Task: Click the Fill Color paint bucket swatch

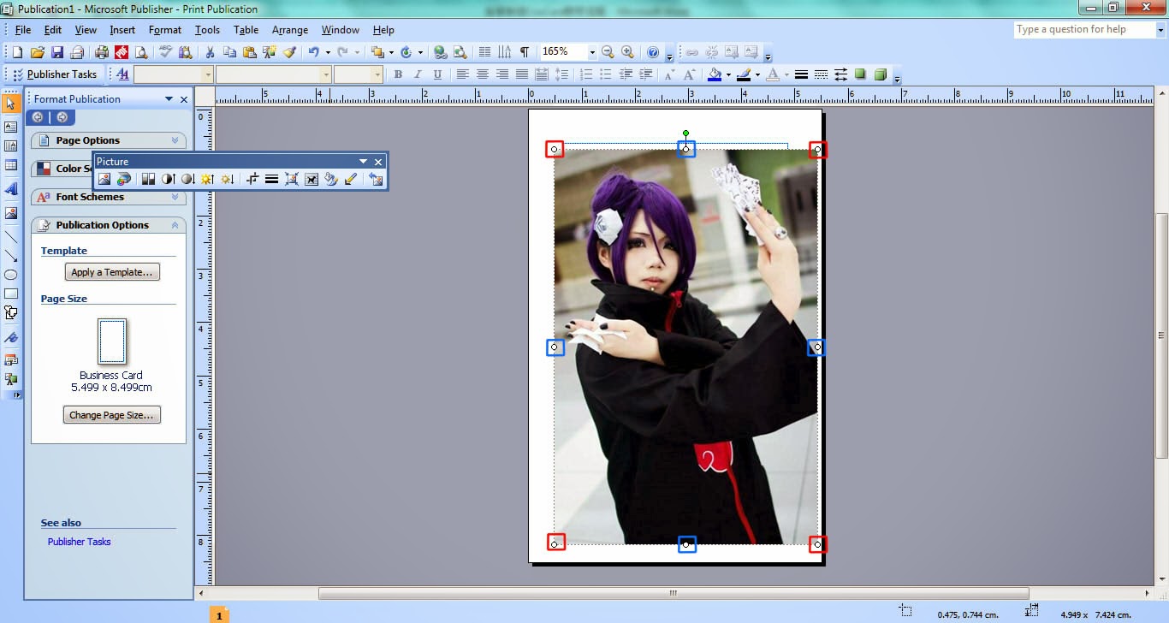Action: [x=715, y=74]
